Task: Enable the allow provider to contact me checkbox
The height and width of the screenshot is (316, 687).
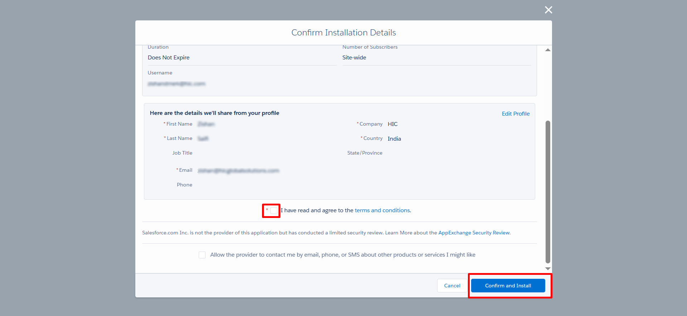Action: [x=202, y=255]
